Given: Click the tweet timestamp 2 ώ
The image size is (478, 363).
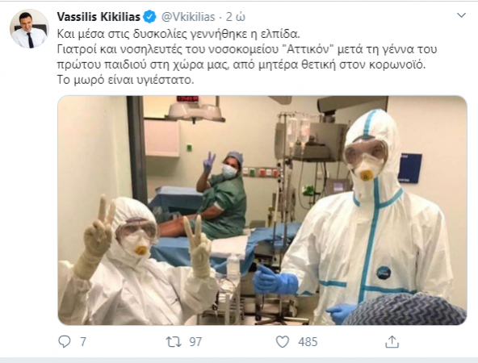Looking at the screenshot, I should click(x=235, y=17).
